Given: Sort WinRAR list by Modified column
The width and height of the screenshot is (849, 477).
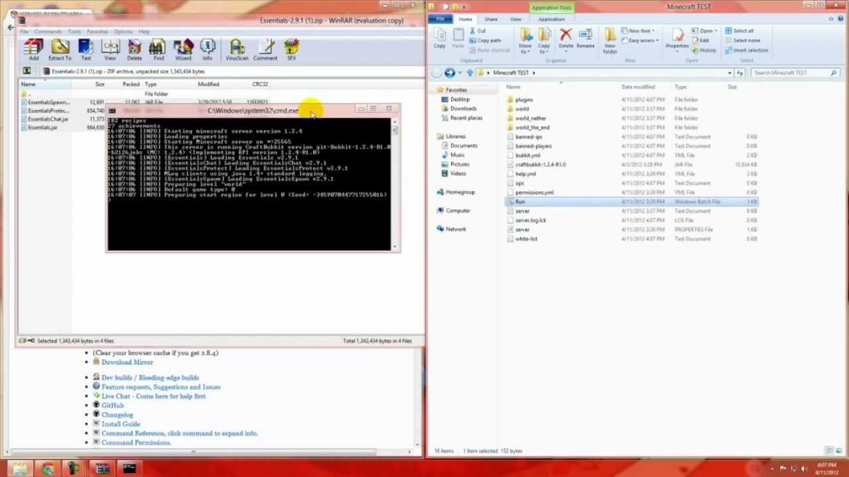Looking at the screenshot, I should click(208, 84).
